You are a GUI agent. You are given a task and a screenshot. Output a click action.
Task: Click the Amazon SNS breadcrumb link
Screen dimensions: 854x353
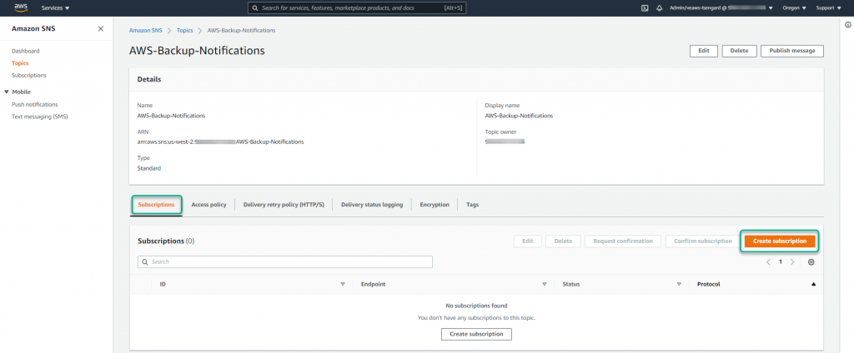(x=145, y=31)
